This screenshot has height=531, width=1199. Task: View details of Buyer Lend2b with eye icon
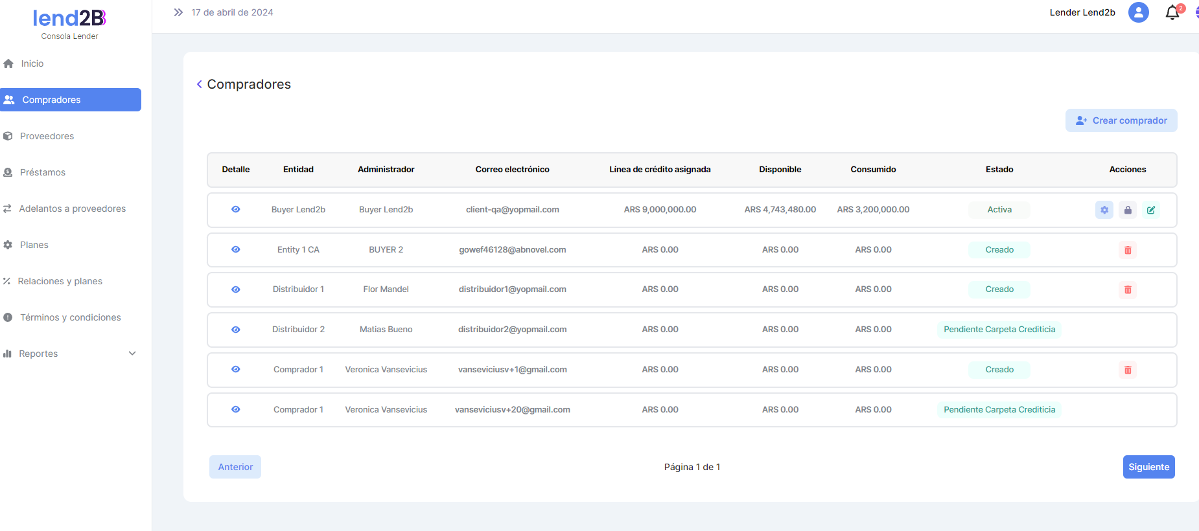coord(236,209)
